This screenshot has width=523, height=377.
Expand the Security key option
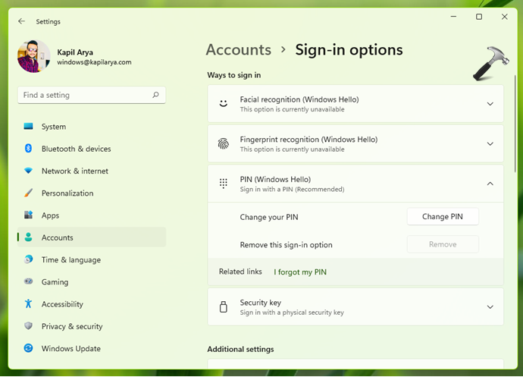click(490, 307)
